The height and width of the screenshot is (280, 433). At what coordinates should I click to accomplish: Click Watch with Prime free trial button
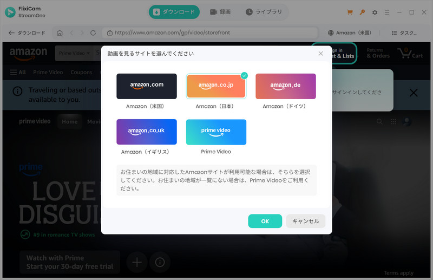pos(70,262)
